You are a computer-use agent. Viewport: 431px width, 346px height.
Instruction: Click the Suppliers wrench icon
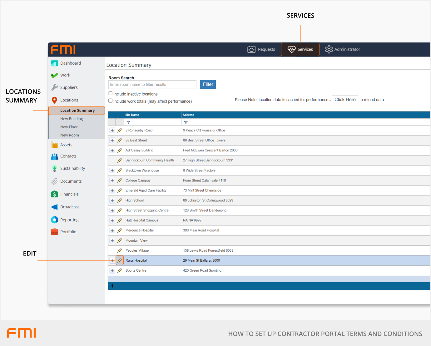point(55,87)
